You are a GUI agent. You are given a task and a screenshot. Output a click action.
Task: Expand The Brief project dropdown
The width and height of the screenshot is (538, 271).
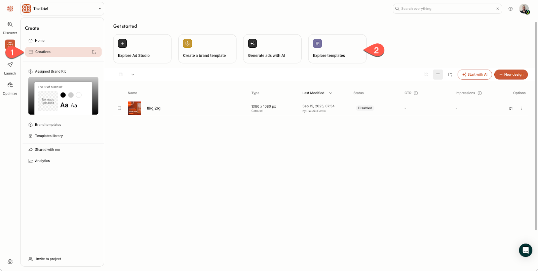[x=100, y=9]
